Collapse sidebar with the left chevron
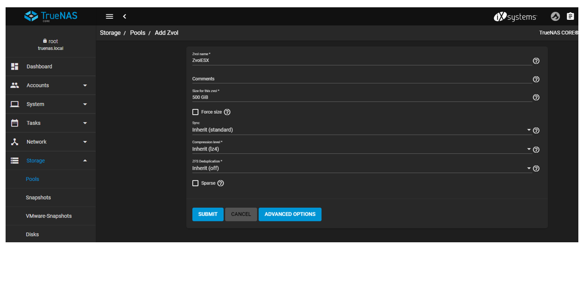 (124, 16)
